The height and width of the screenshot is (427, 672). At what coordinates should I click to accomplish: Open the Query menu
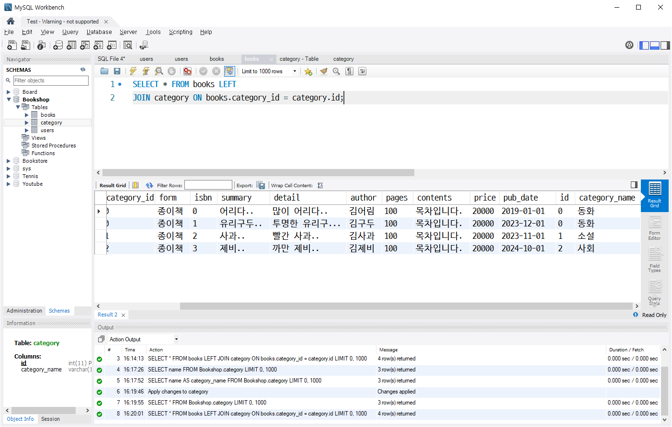(70, 32)
